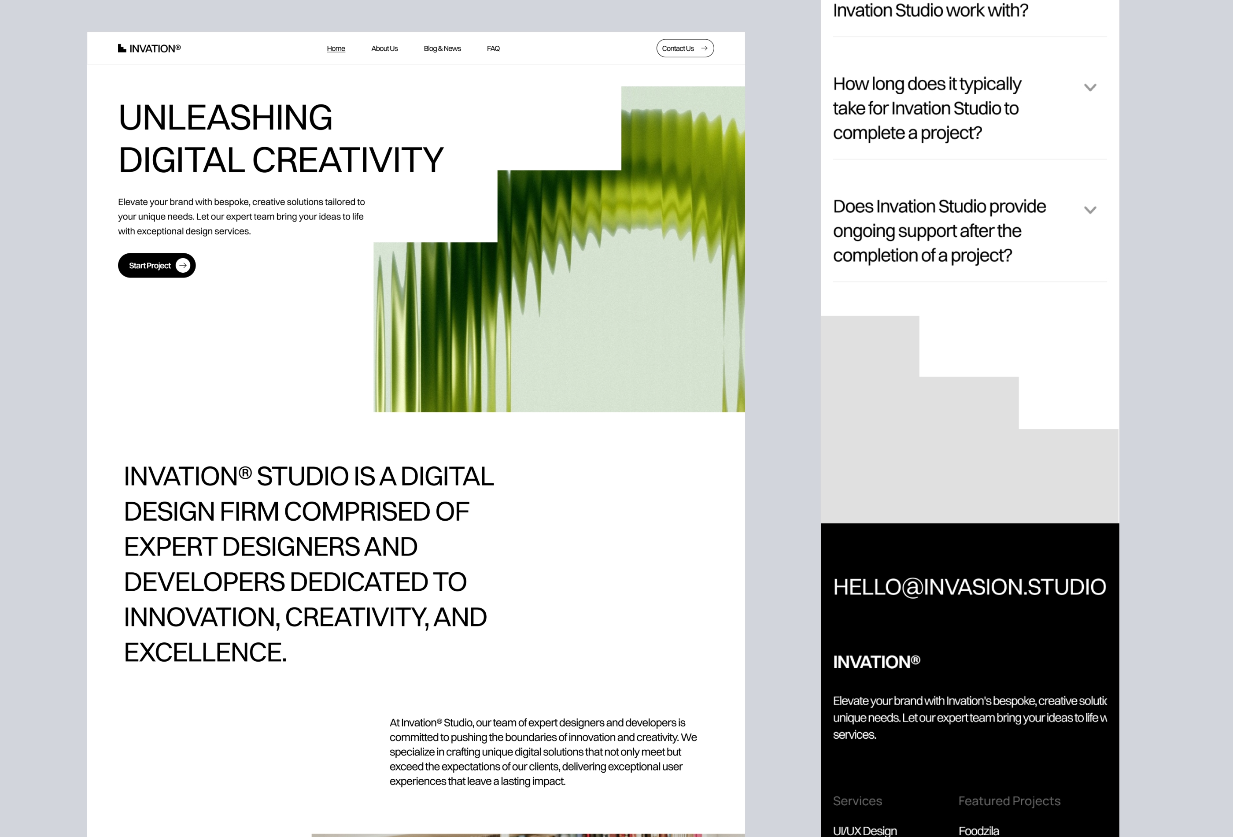Screen dimensions: 1233x837
Task: Click the chevron beside project duration question
Action: [1089, 87]
